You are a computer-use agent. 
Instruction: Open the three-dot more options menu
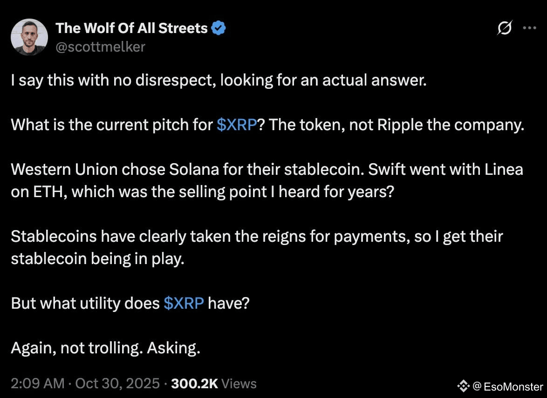point(529,28)
